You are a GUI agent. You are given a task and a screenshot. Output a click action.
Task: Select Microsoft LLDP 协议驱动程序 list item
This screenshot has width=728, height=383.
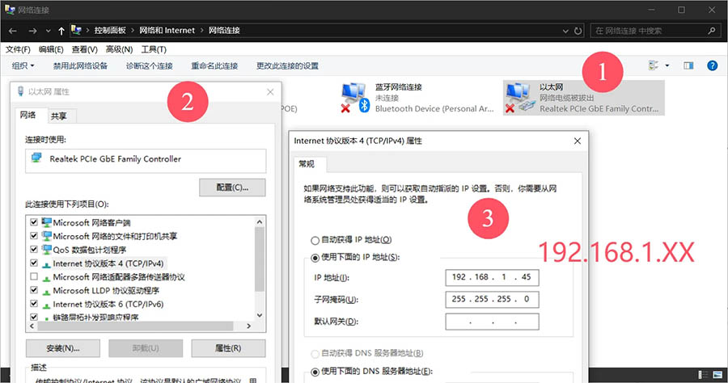click(x=106, y=291)
